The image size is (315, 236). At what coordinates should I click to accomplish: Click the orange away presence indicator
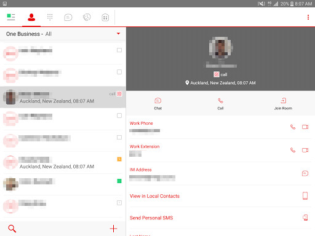(x=119, y=159)
